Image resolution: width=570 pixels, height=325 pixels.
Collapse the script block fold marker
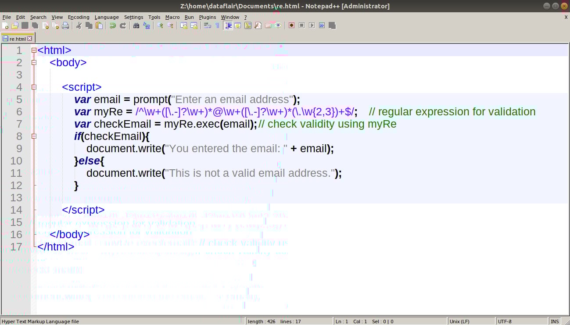point(34,87)
